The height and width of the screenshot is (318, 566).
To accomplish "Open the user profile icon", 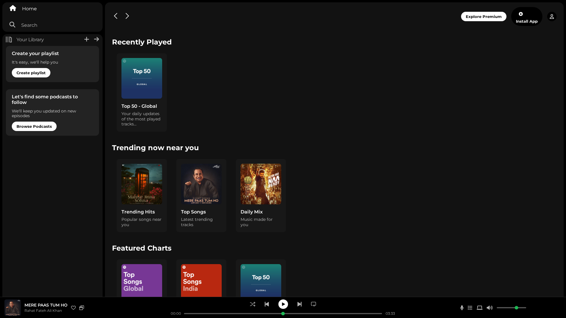I will (552, 16).
